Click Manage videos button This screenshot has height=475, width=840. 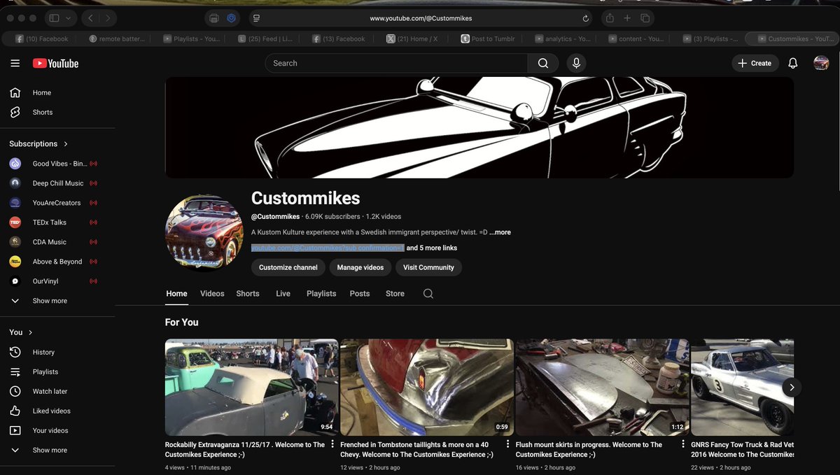coord(360,267)
